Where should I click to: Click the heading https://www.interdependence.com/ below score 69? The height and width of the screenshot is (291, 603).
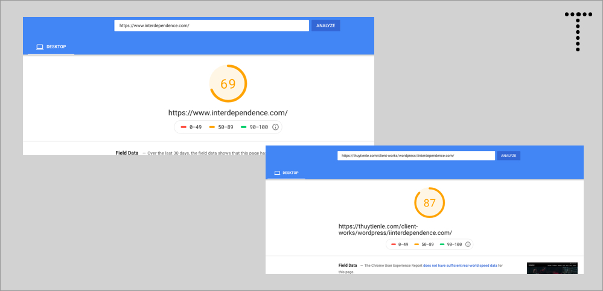[228, 113]
